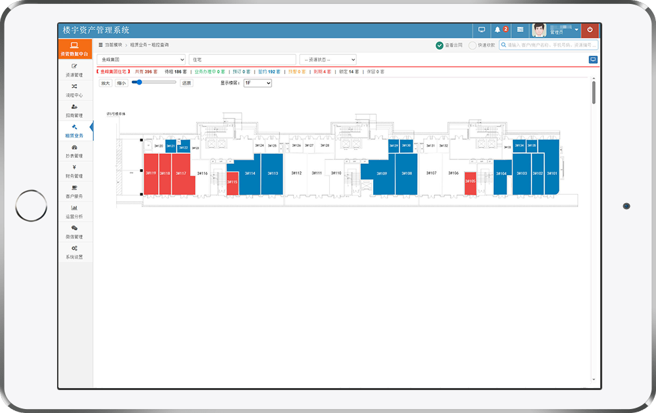
Task: Expand the 管理员 user menu arrow
Action: (577, 29)
